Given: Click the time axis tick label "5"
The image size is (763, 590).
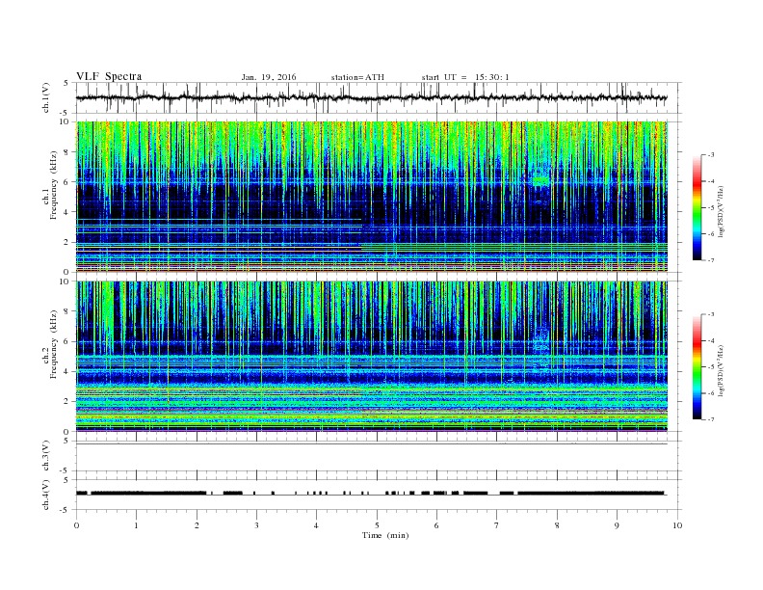Looking at the screenshot, I should tap(377, 525).
